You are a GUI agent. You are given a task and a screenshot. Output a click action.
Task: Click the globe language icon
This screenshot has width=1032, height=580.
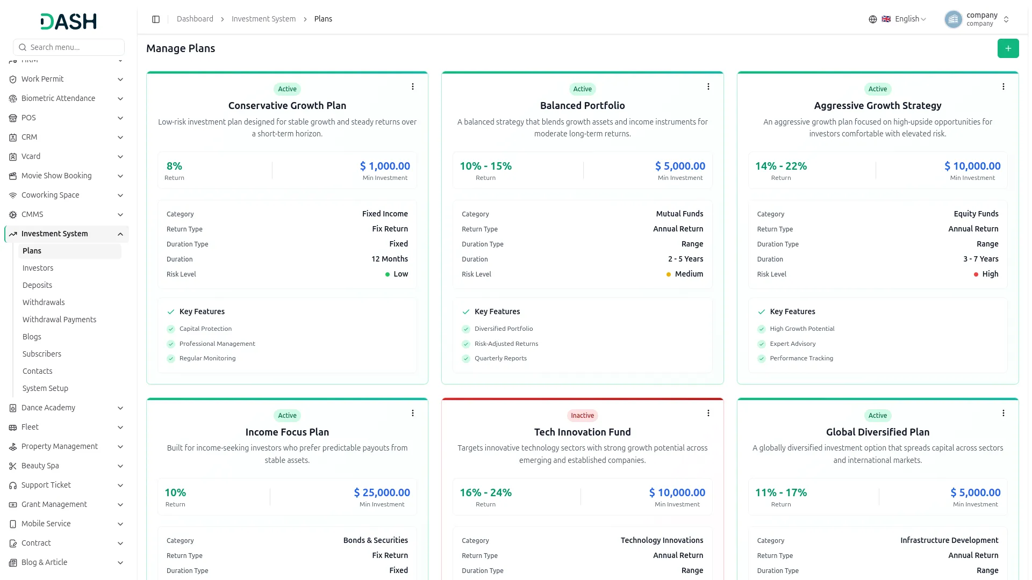[x=873, y=19]
